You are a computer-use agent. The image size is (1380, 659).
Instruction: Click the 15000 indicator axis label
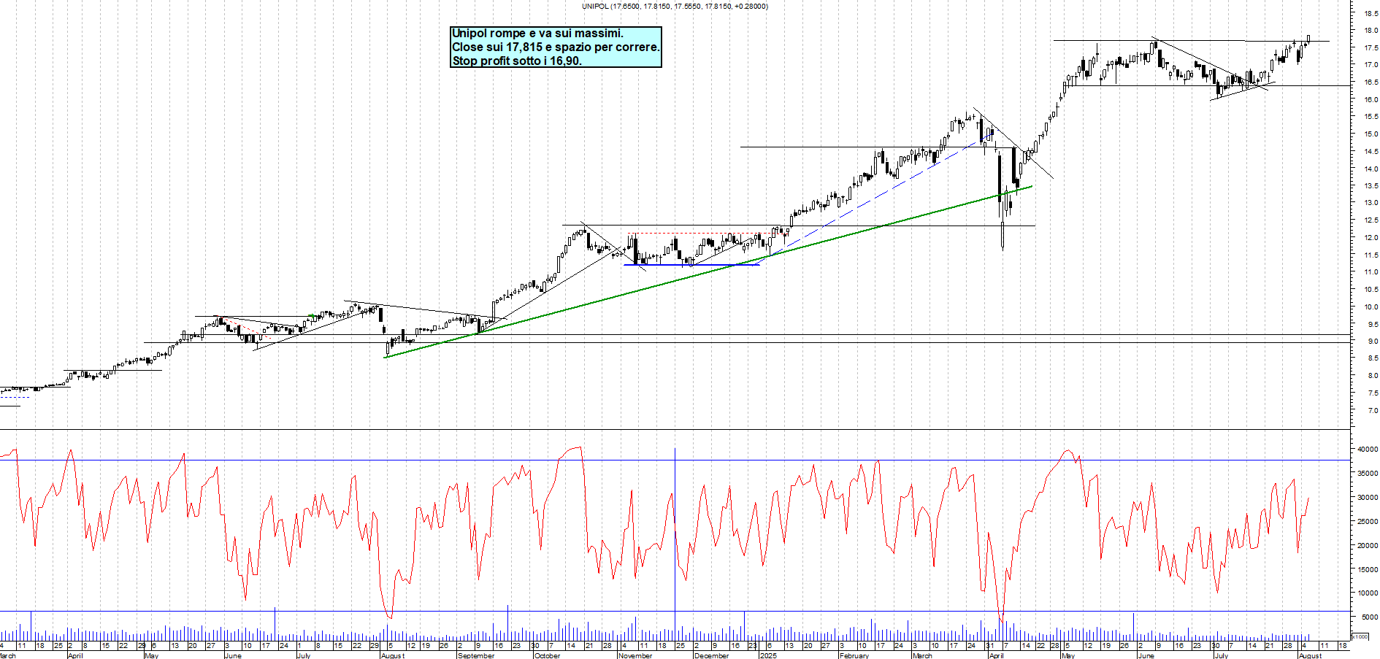(x=1368, y=570)
